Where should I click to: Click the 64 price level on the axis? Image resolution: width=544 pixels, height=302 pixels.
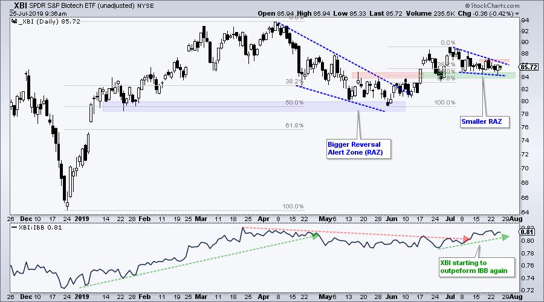[525, 212]
